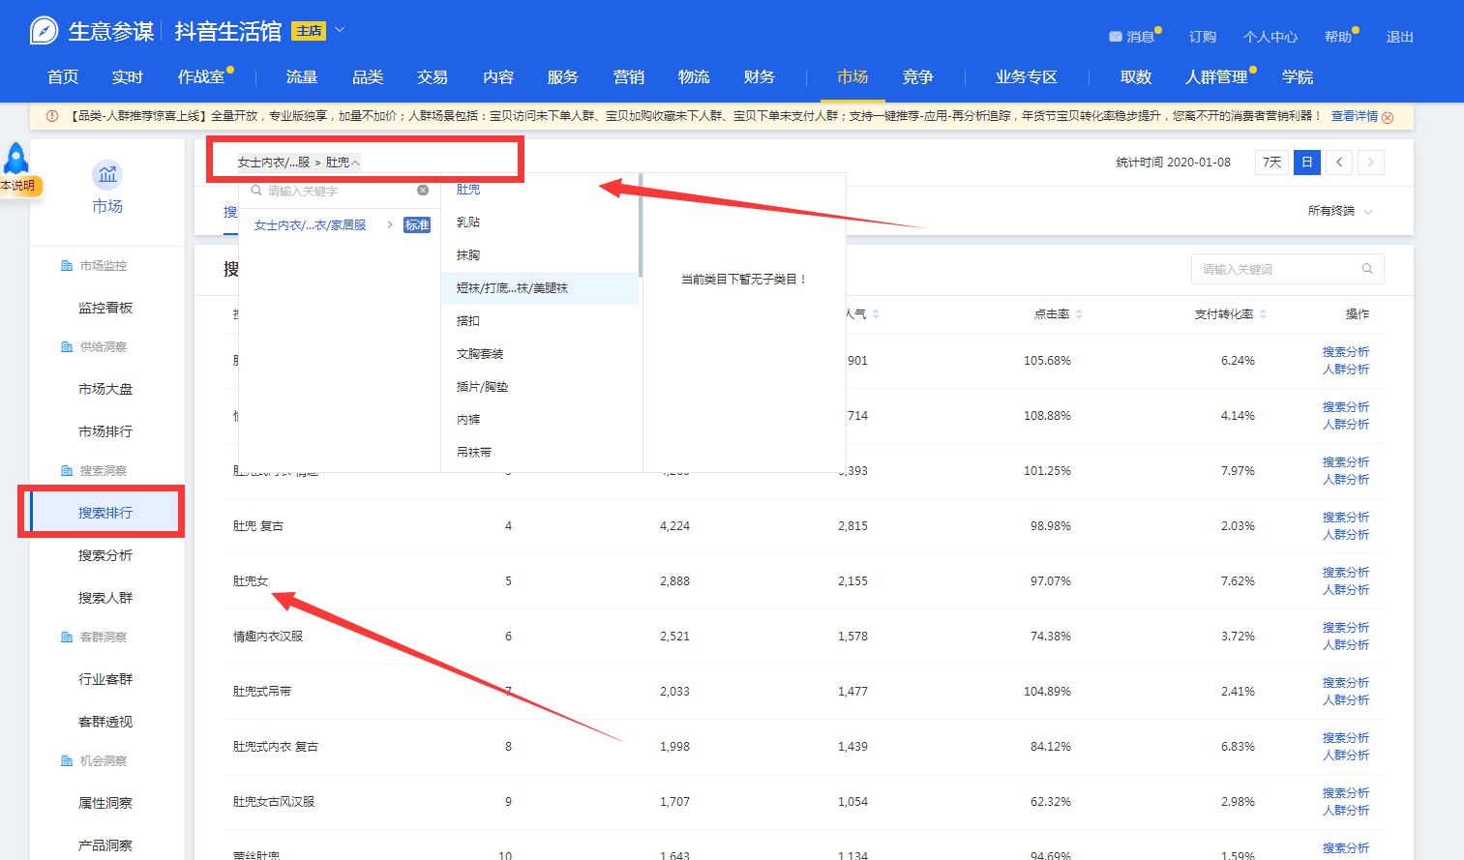This screenshot has height=860, width=1464.
Task: Open 消息 messages envelope icon
Action: click(x=1116, y=37)
